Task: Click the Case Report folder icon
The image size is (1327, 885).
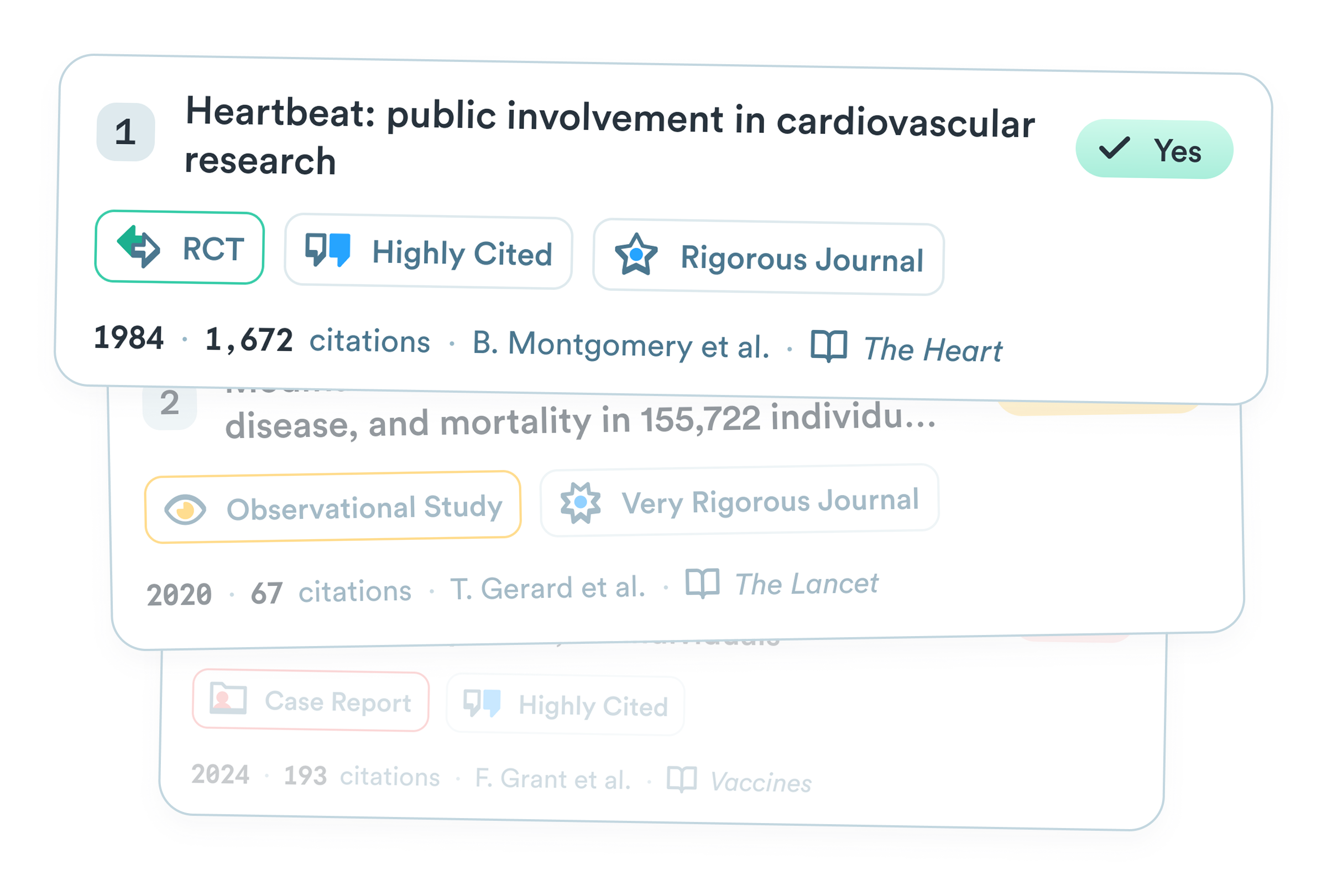Action: [228, 698]
